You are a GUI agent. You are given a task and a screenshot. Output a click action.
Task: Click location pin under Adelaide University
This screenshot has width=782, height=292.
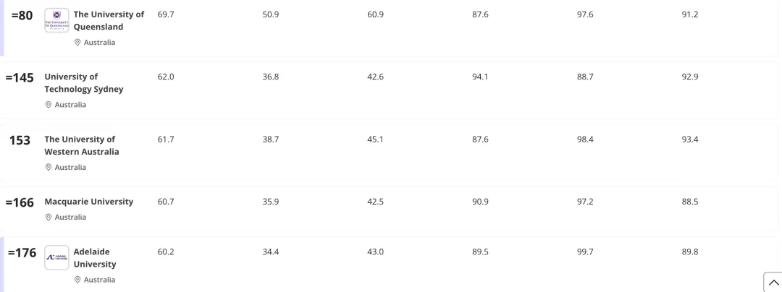pos(77,280)
